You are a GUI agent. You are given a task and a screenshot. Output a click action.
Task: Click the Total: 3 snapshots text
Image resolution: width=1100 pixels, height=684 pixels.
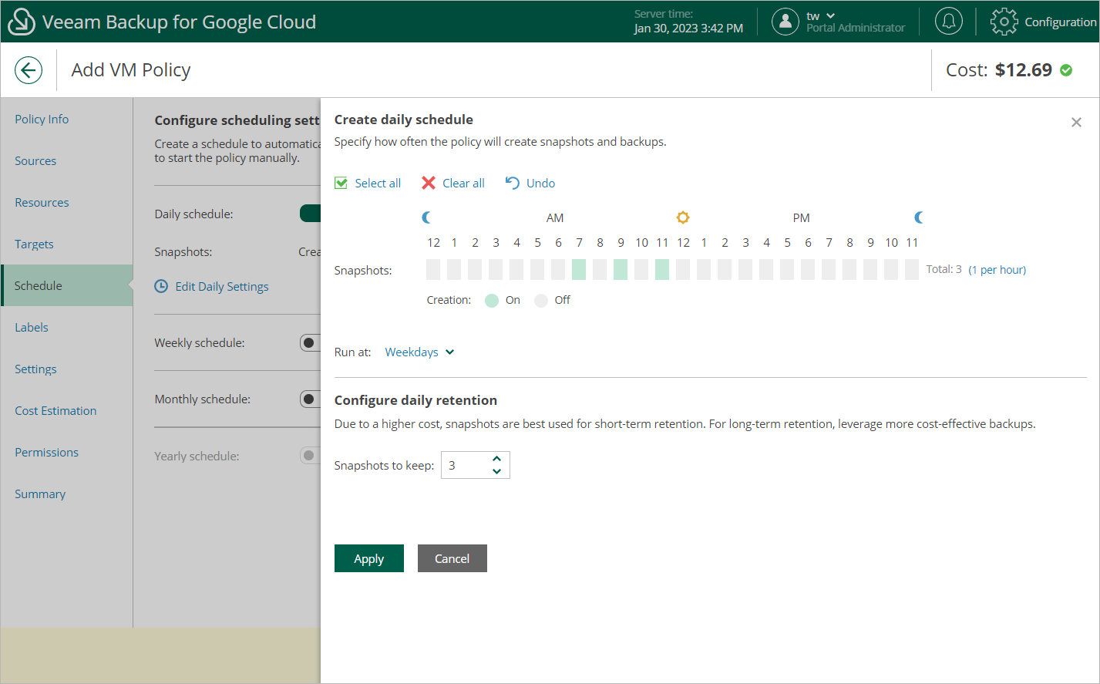point(944,269)
